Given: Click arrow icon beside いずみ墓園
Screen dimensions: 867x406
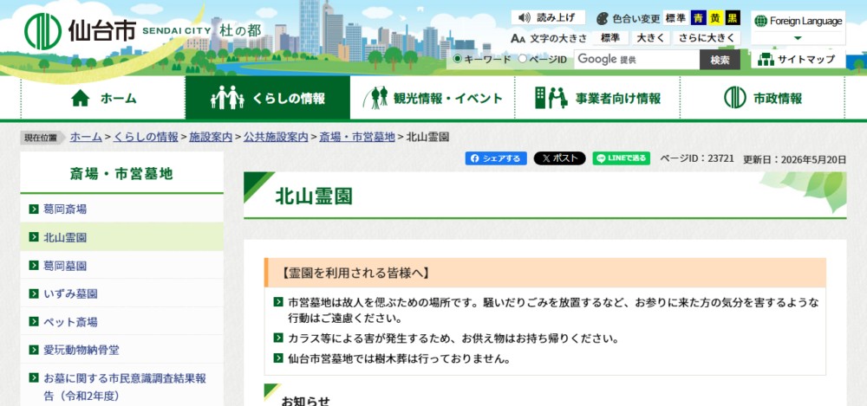Looking at the screenshot, I should [33, 293].
